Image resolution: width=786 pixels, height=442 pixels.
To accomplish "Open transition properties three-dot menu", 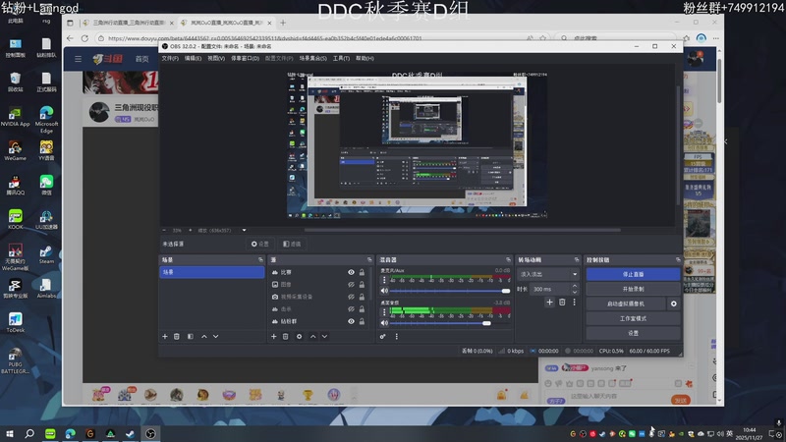I will tap(575, 303).
